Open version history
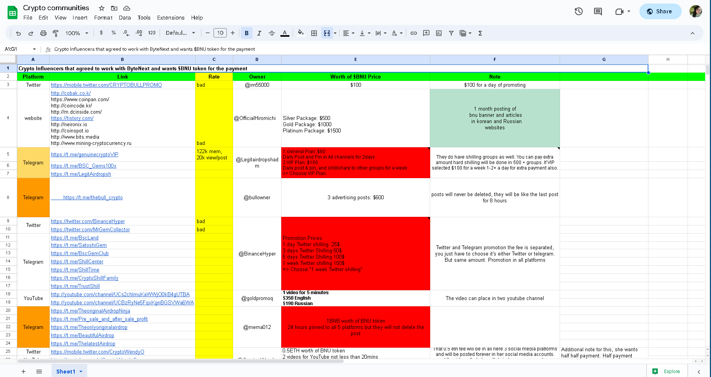 [578, 11]
